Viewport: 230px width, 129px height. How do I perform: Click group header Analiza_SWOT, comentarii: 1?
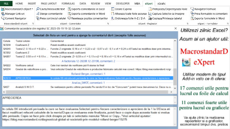pyautogui.click(x=88, y=83)
